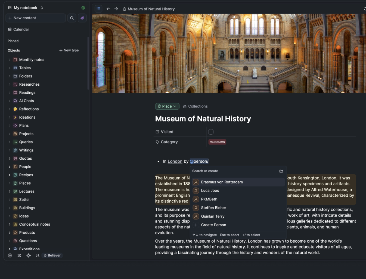Click the command shortcut icon
The height and width of the screenshot is (279, 366).
19,255
